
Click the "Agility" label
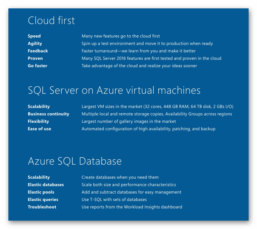coord(35,43)
